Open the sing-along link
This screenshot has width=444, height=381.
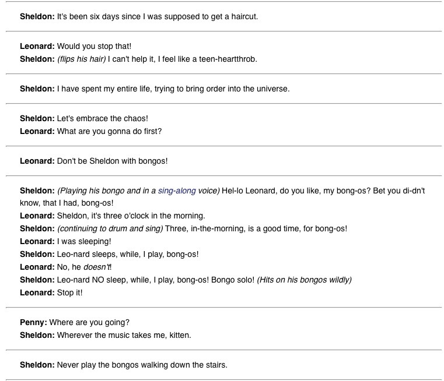point(176,190)
